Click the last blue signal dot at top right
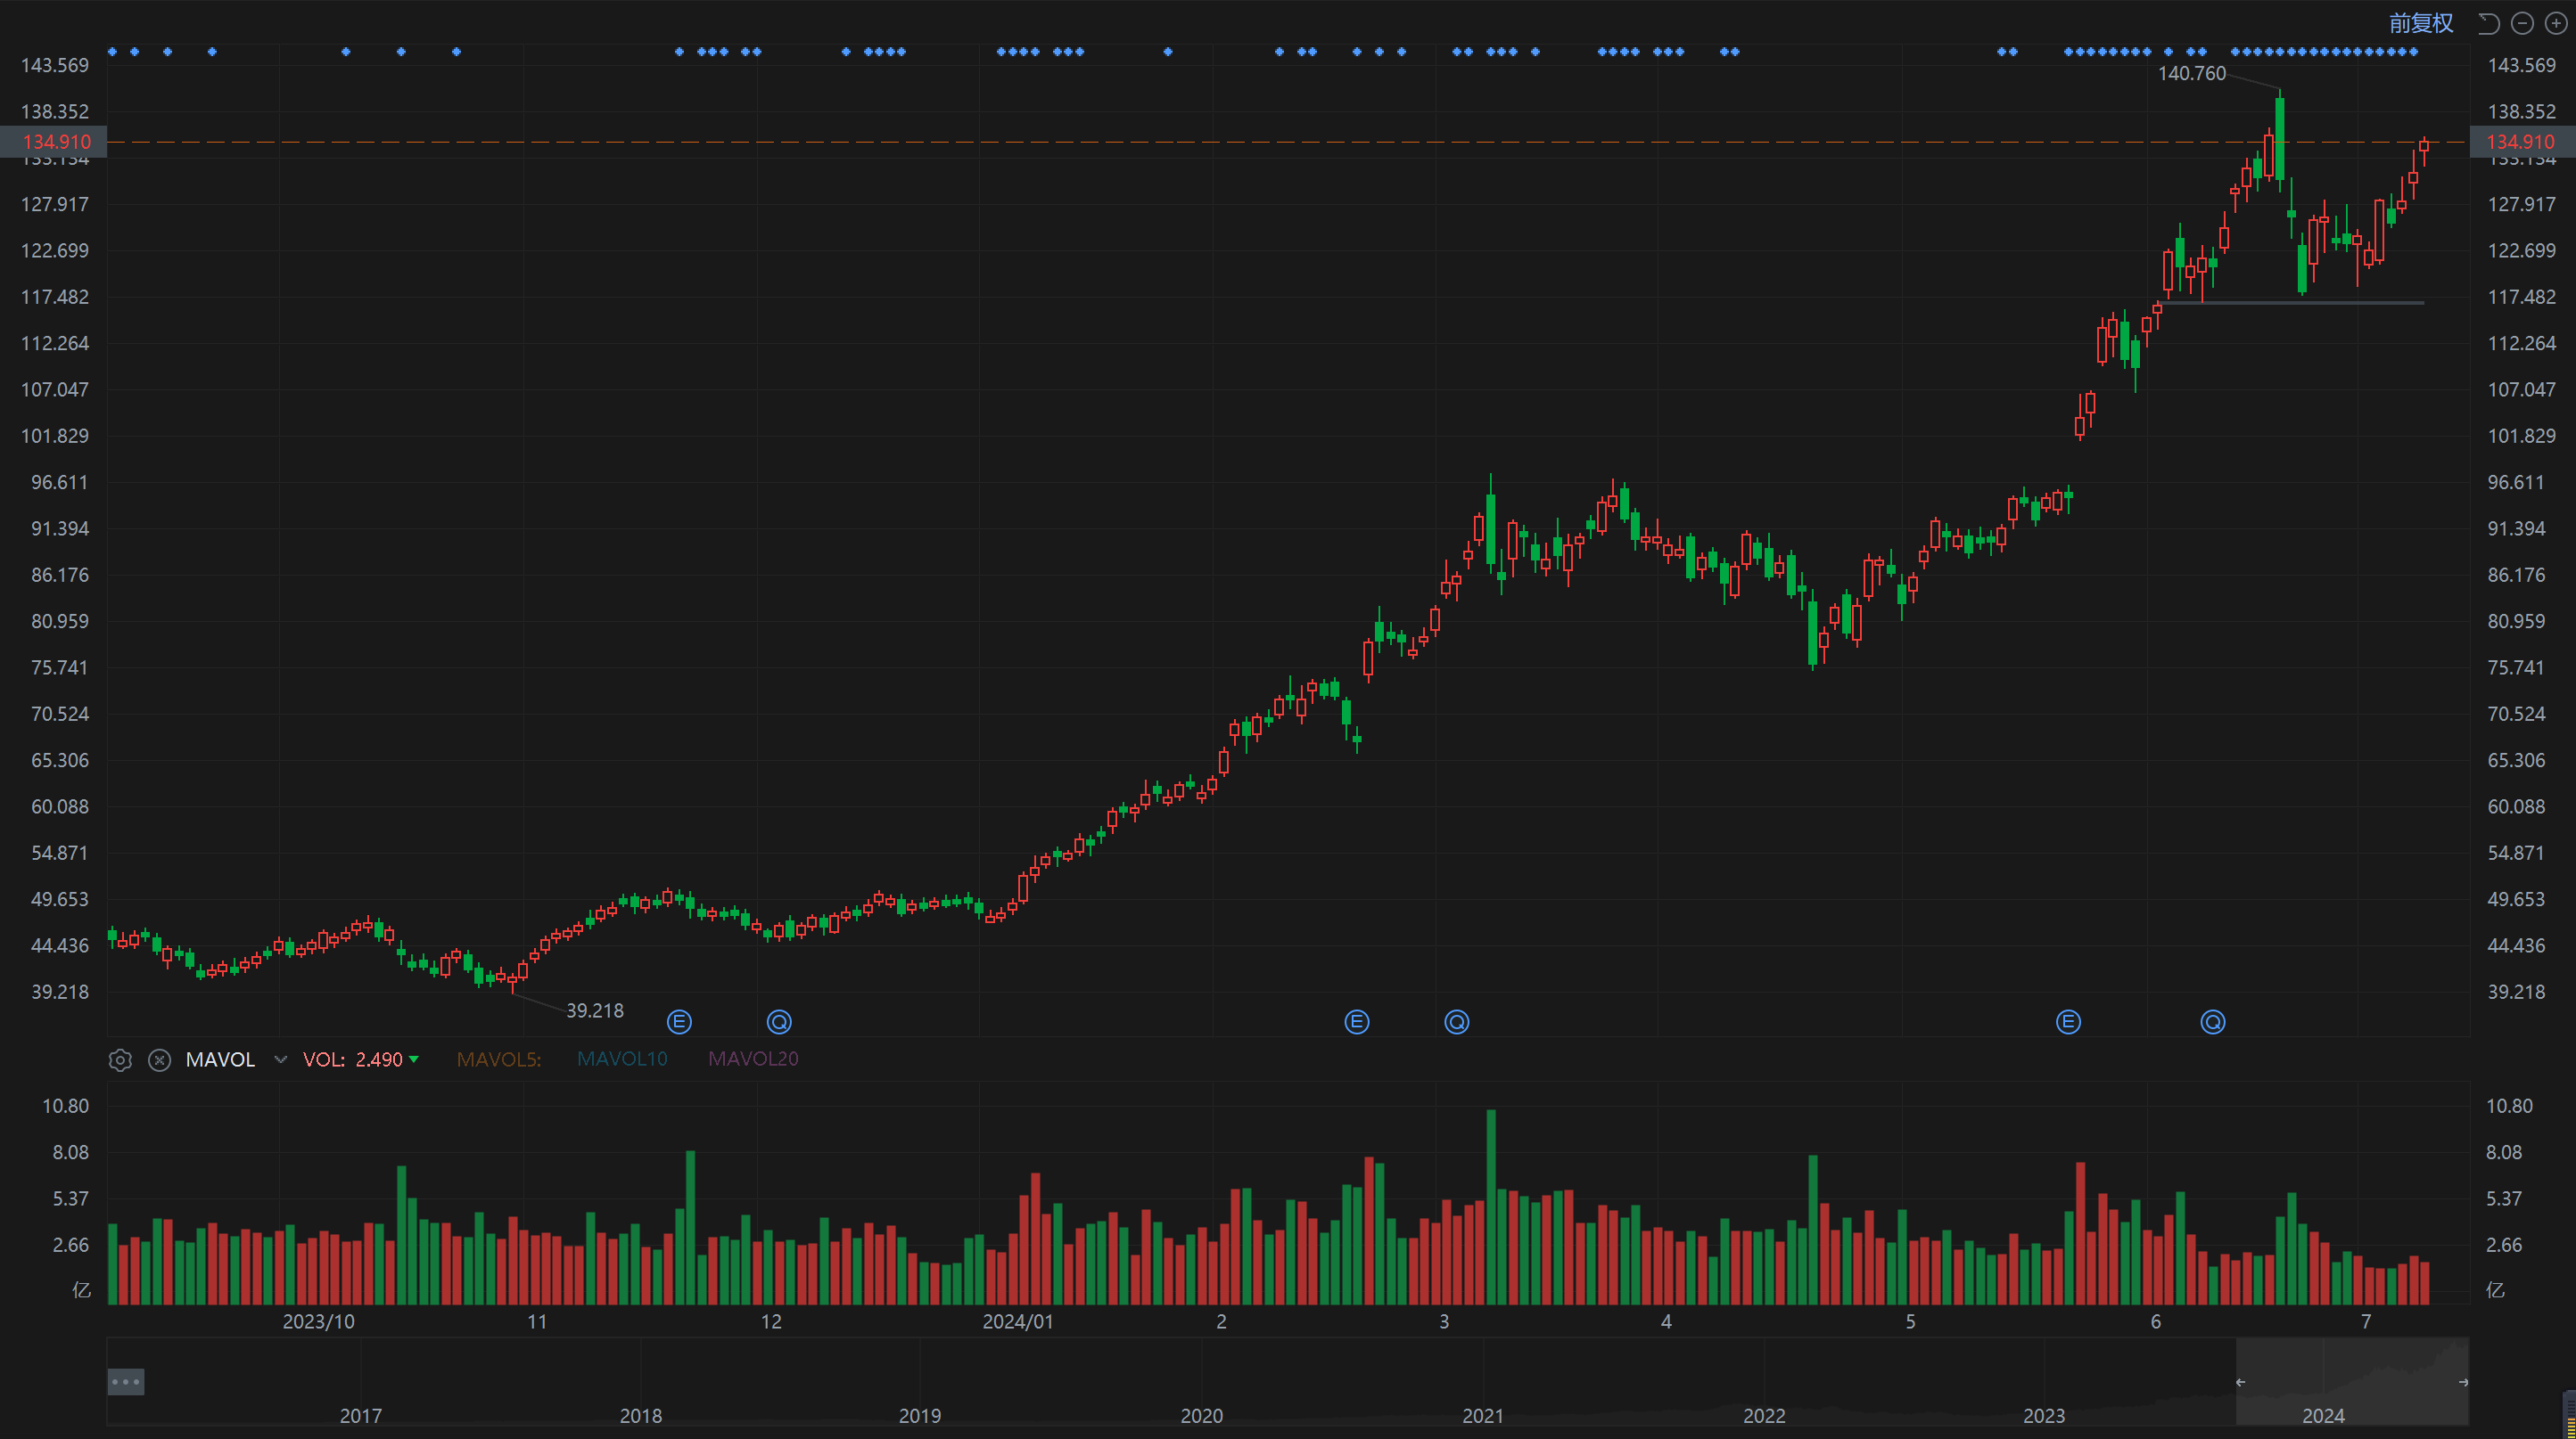The height and width of the screenshot is (1439, 2576). tap(2414, 51)
